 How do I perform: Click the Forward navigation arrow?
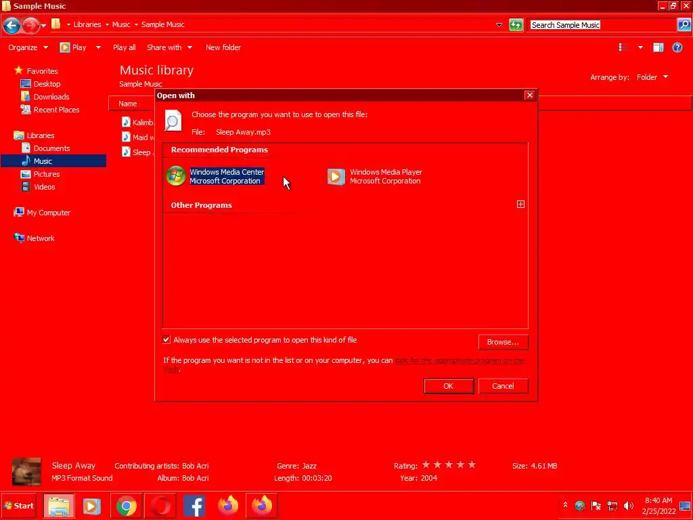click(x=30, y=25)
